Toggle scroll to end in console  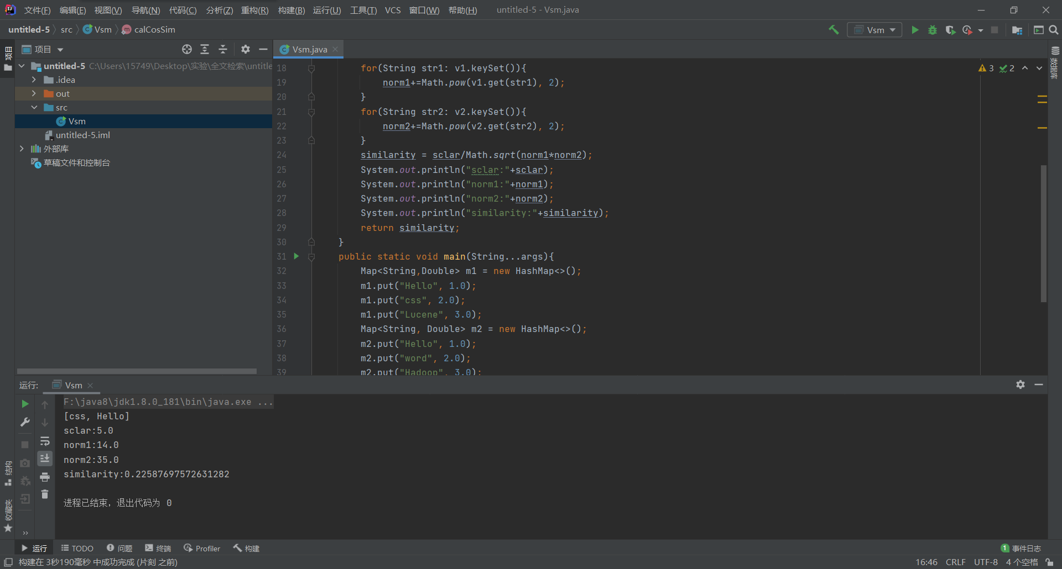45,459
